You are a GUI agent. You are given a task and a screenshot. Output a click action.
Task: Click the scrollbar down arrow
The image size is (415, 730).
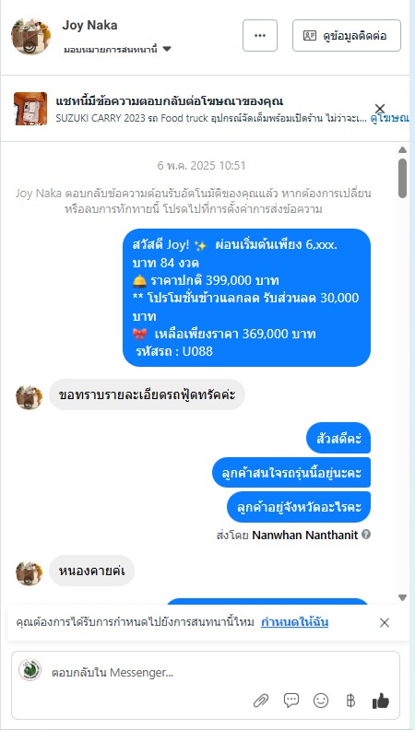[402, 597]
